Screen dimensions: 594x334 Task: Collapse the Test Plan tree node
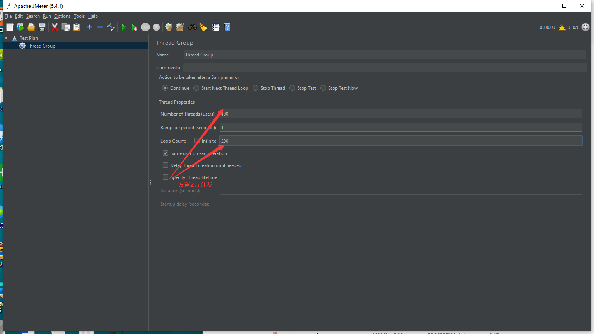click(6, 38)
